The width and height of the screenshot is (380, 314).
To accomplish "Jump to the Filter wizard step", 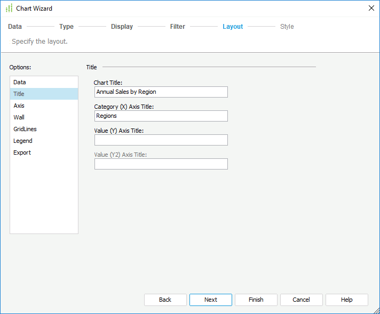I will (x=178, y=27).
